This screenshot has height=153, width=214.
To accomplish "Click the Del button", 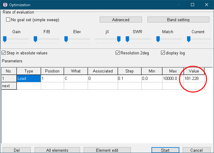I will [17, 150].
